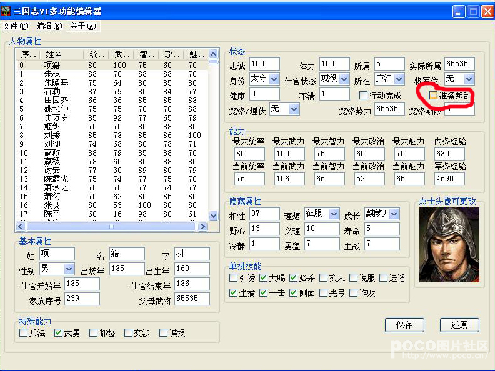495x371 pixels.
Task: Select the row for 陈霸先
Action: pos(112,179)
